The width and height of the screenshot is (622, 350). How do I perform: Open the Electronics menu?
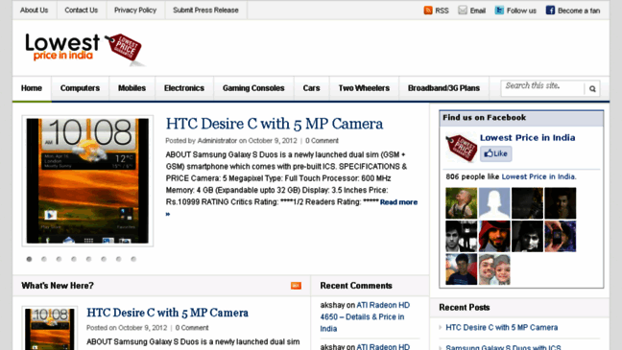point(184,88)
